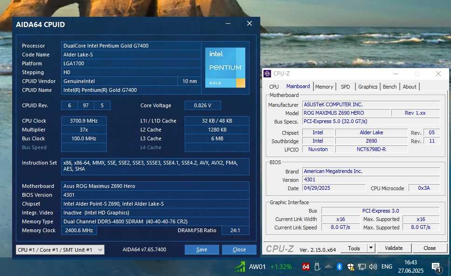Click the Current Link Speed '8.0 GT/s' field

[x=340, y=227]
